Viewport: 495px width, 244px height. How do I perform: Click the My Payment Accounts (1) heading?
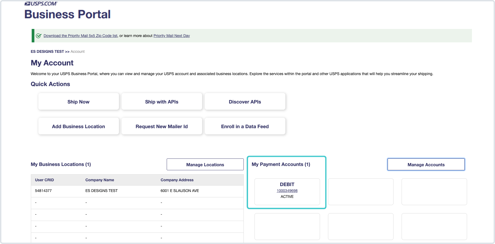point(281,164)
